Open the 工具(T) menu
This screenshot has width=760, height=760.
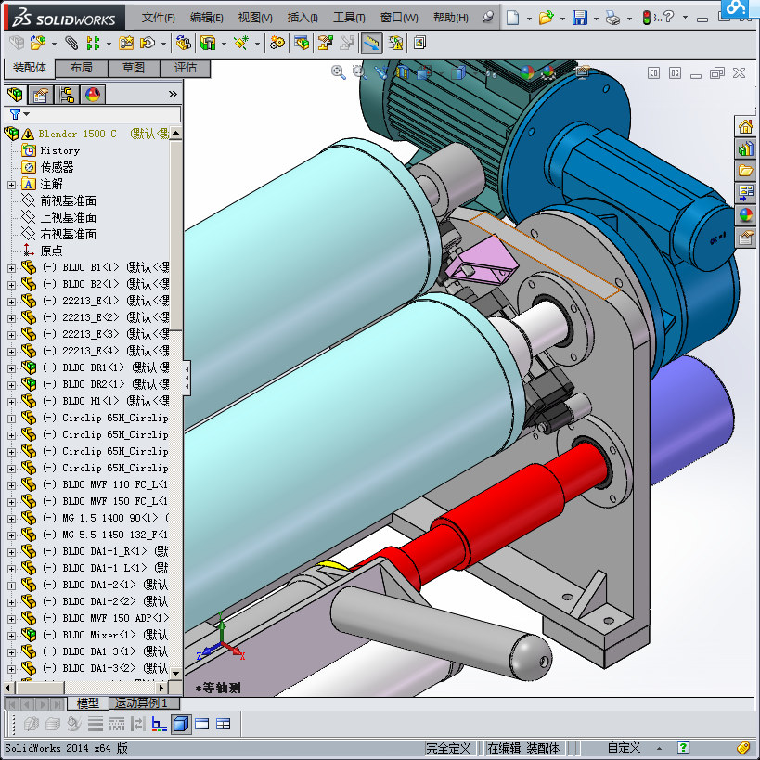(x=349, y=18)
